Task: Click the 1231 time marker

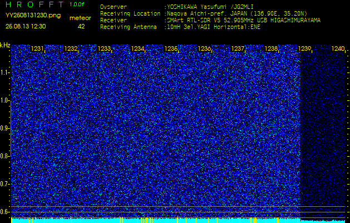Action: pos(37,49)
